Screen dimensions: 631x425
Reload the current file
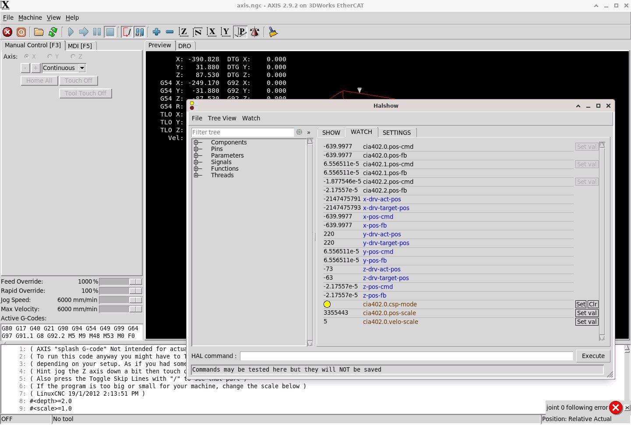(53, 32)
